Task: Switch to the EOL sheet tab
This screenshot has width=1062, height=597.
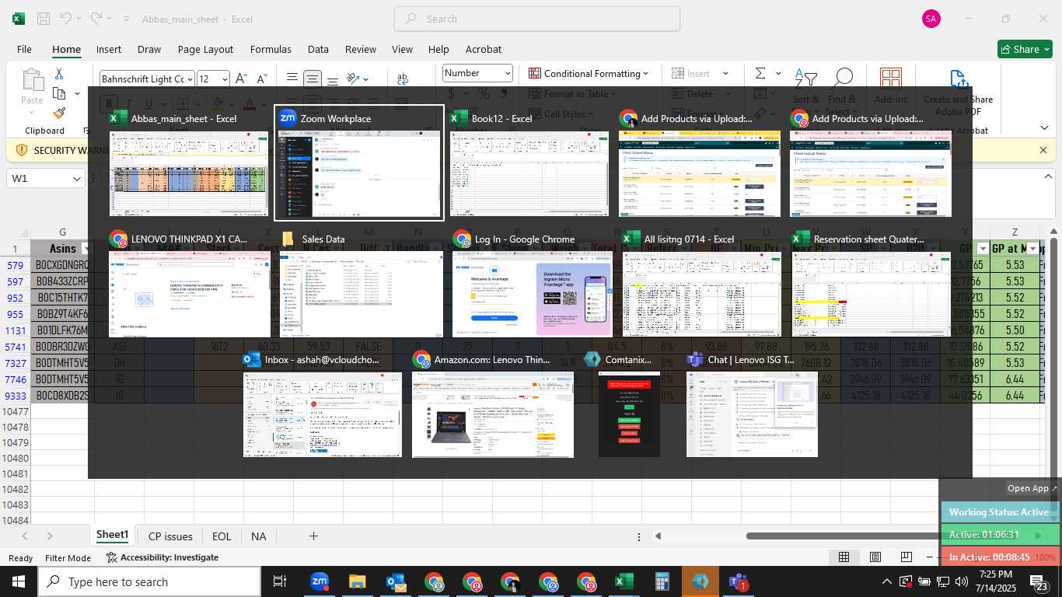Action: pyautogui.click(x=222, y=536)
